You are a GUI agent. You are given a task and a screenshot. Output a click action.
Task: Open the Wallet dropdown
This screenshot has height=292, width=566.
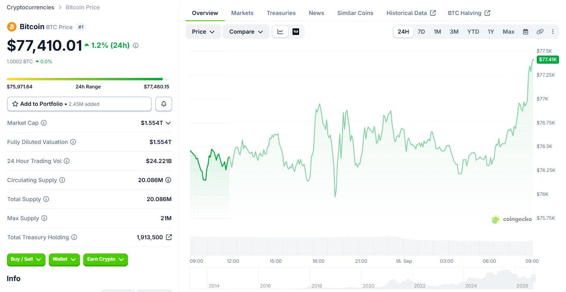tap(64, 260)
